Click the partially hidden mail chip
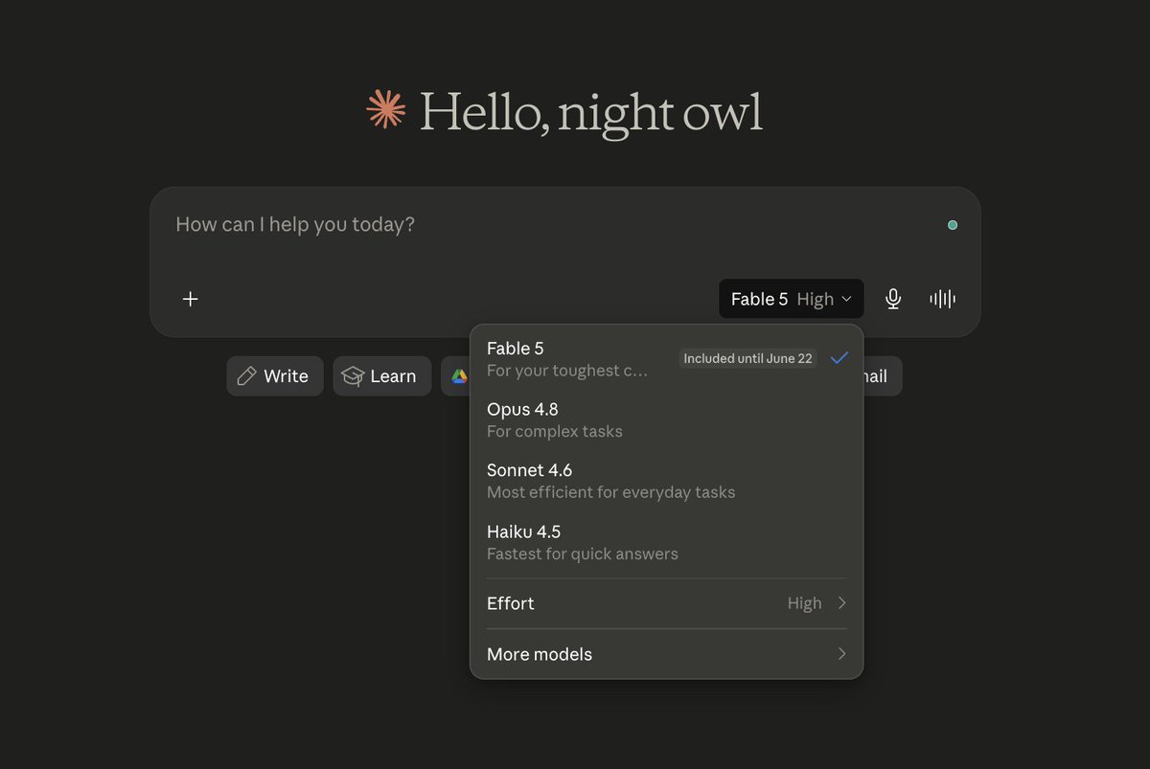This screenshot has height=769, width=1150. tap(882, 376)
